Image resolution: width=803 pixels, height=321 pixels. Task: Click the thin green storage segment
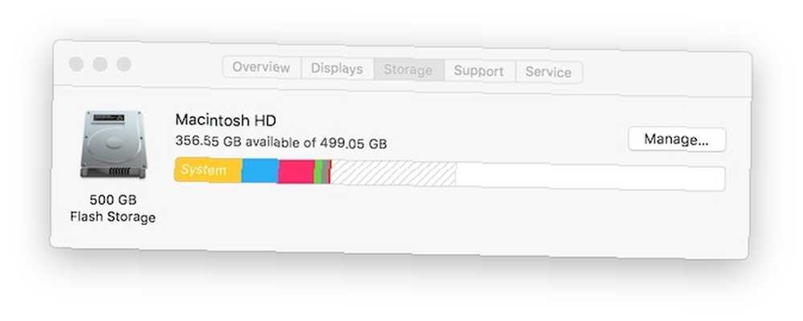point(318,172)
